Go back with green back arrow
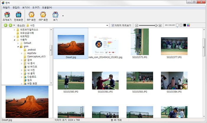This screenshot has width=207, height=123. point(6,25)
